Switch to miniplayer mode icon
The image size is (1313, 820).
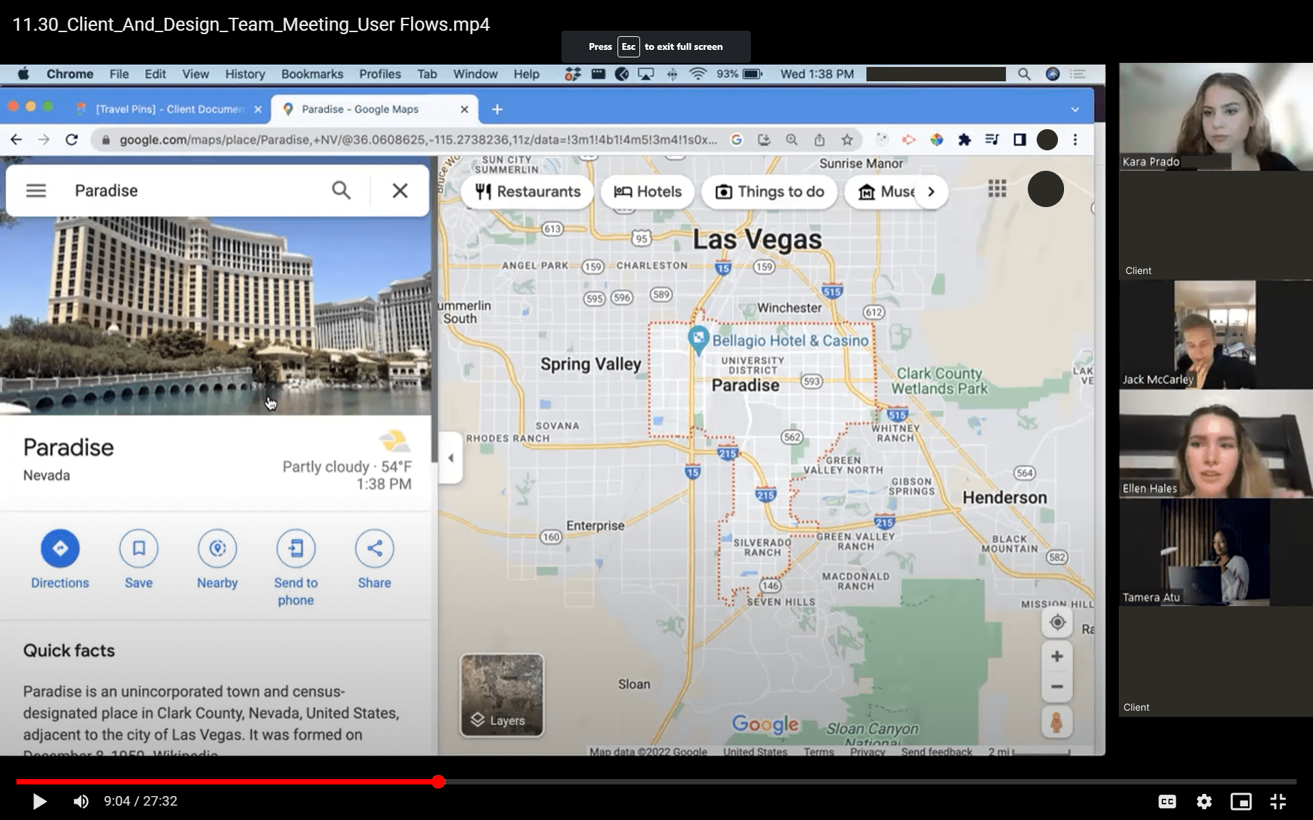pos(1241,802)
